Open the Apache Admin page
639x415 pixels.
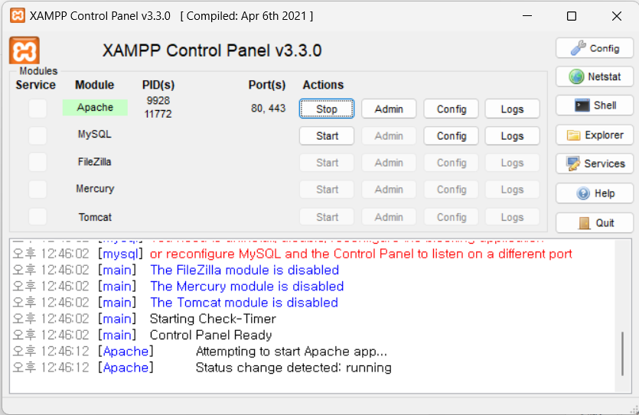pyautogui.click(x=389, y=109)
